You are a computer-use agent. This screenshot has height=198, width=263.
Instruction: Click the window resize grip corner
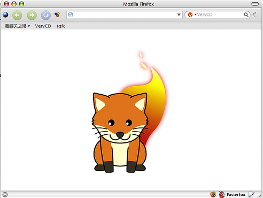coord(259,195)
